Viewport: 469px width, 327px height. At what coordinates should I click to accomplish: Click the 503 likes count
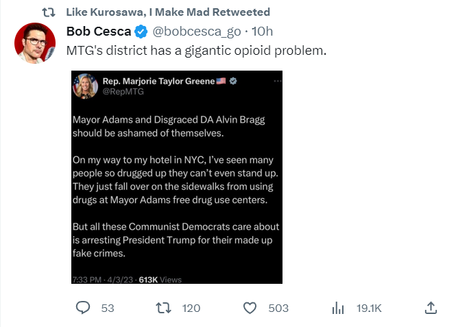(x=278, y=308)
